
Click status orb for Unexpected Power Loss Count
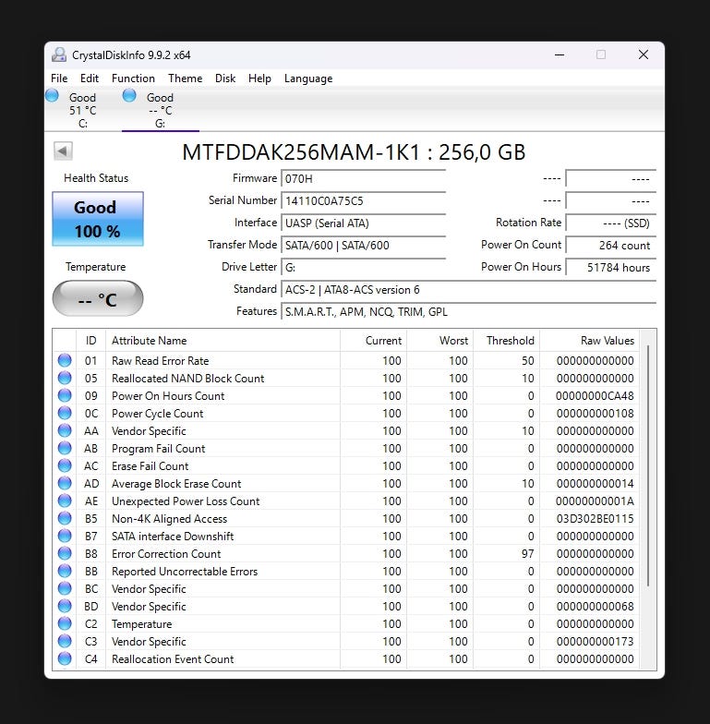pos(65,501)
